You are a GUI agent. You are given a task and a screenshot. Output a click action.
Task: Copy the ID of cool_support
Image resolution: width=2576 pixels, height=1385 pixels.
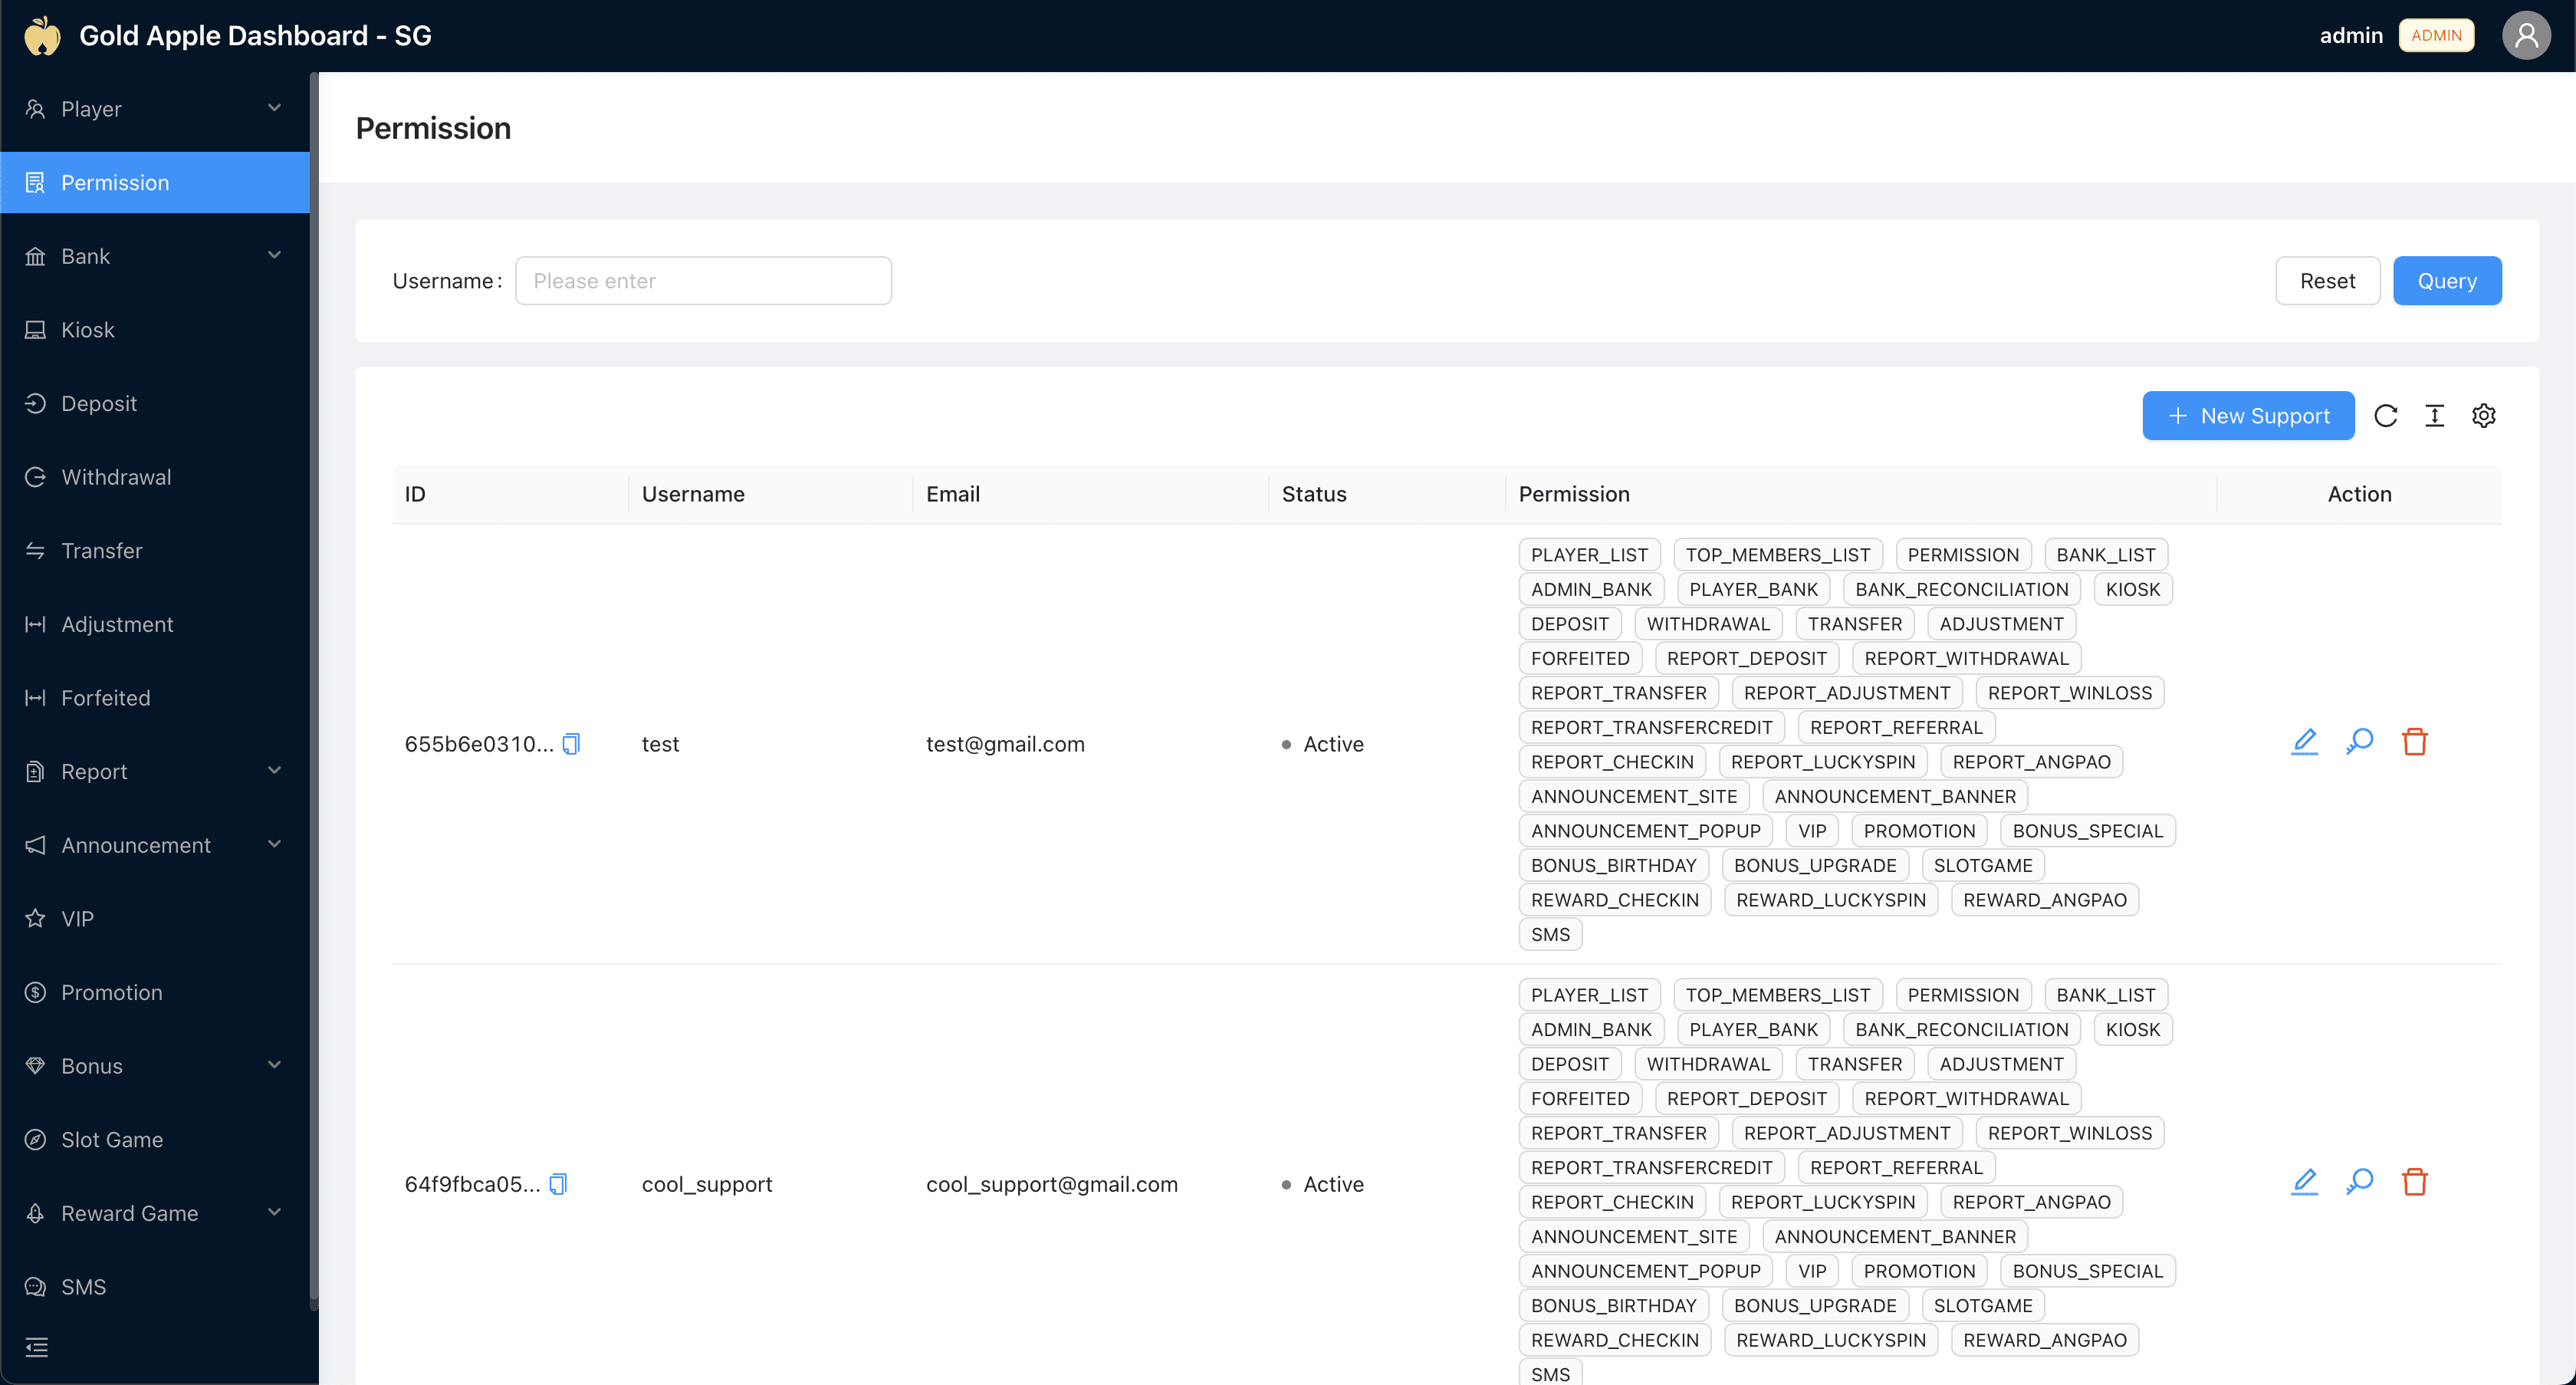(558, 1183)
